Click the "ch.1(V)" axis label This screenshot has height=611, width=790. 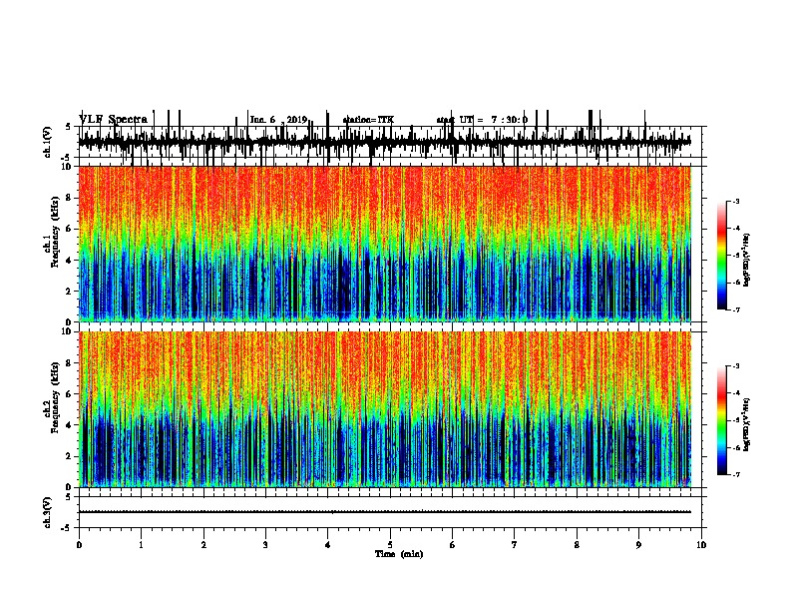click(48, 142)
